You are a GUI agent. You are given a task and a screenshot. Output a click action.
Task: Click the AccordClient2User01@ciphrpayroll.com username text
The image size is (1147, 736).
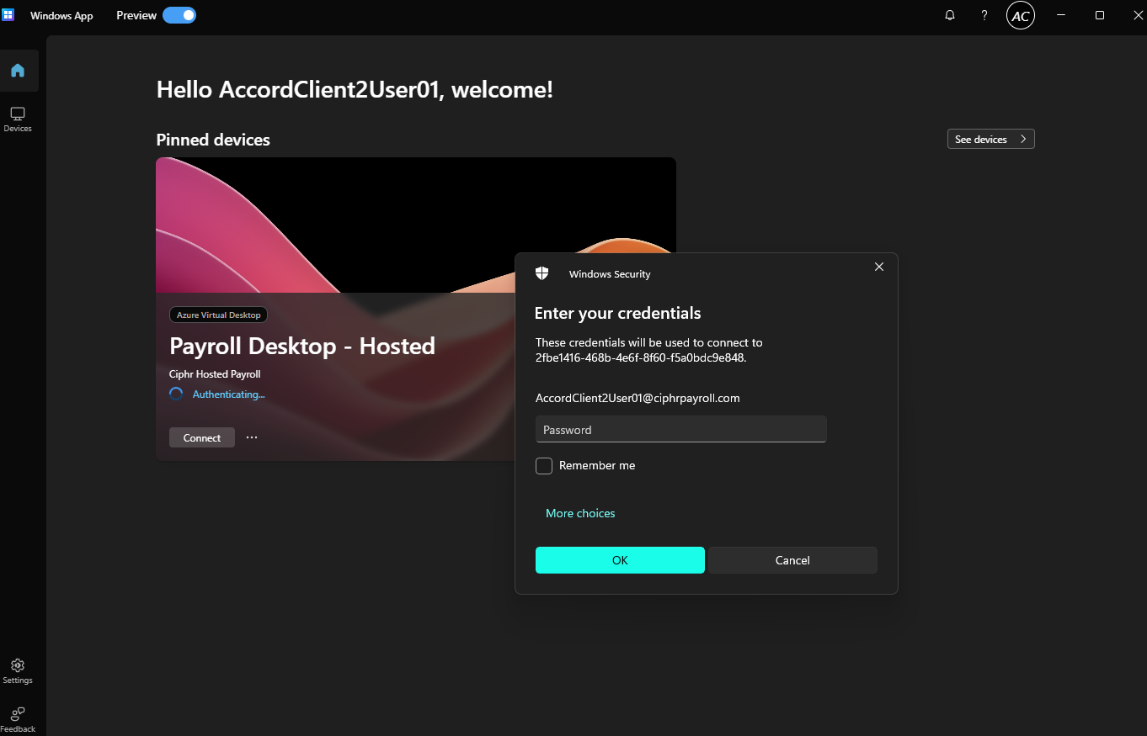pos(638,398)
